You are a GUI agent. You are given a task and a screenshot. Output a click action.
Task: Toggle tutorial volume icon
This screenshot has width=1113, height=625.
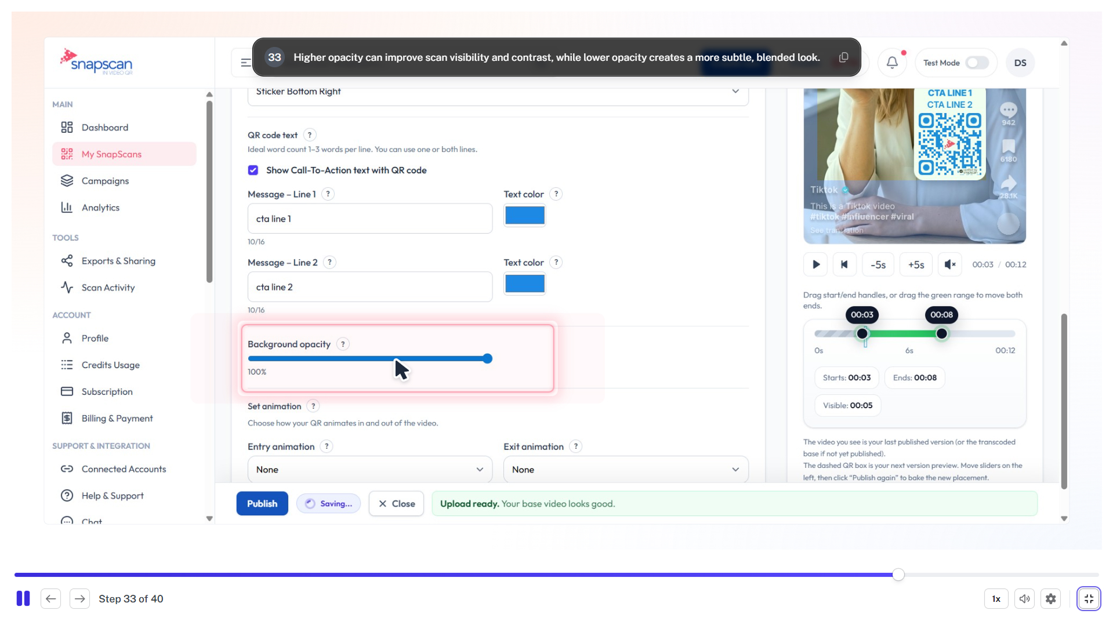pyautogui.click(x=1024, y=599)
